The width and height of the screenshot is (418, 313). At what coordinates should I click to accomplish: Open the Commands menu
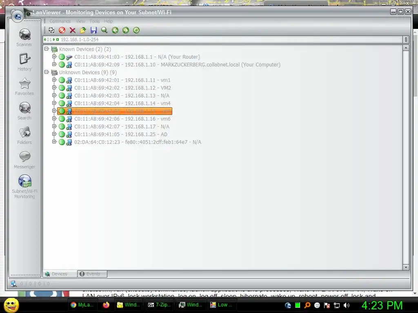60,21
